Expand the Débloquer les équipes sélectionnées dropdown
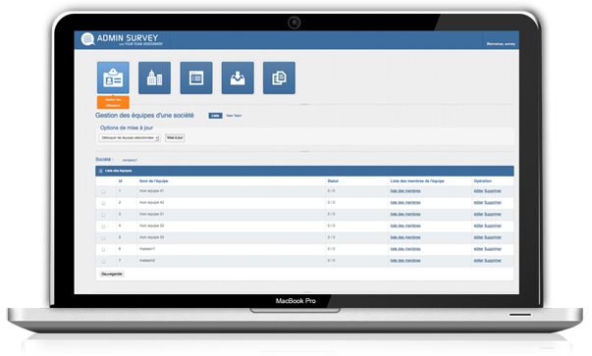The height and width of the screenshot is (356, 592). tap(130, 138)
